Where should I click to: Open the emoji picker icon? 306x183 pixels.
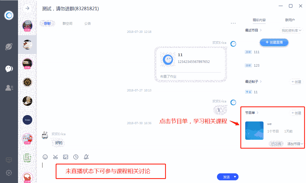(x=45, y=157)
